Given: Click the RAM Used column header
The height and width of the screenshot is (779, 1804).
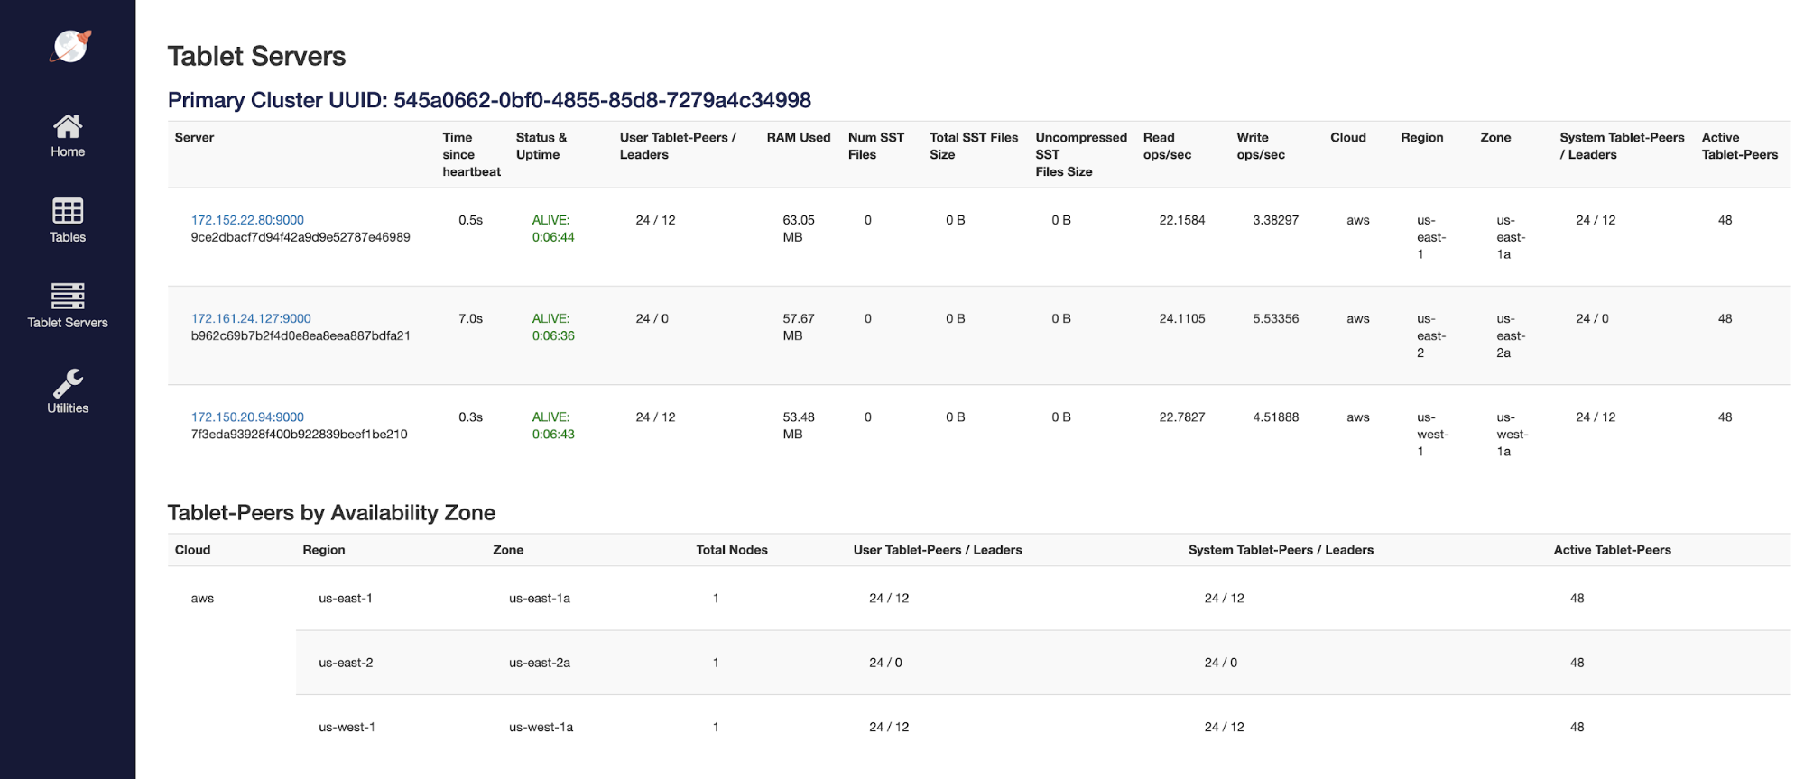Looking at the screenshot, I should tap(798, 138).
